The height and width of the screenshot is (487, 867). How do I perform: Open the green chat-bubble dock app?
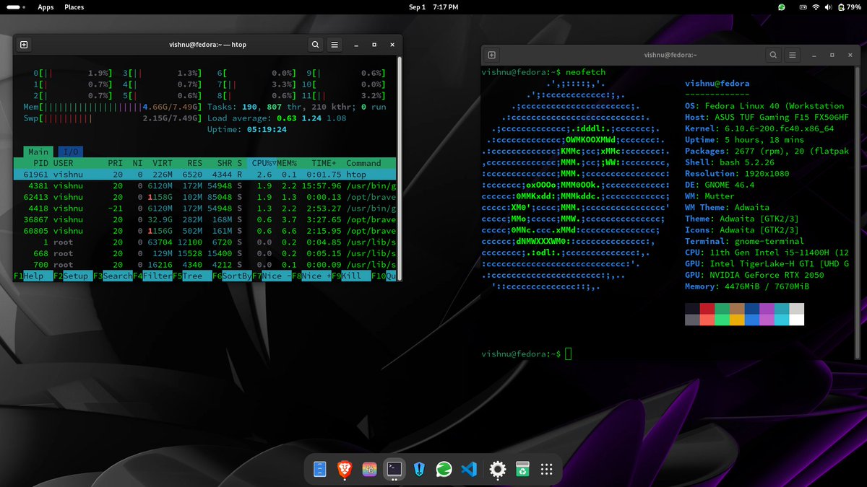coord(444,470)
